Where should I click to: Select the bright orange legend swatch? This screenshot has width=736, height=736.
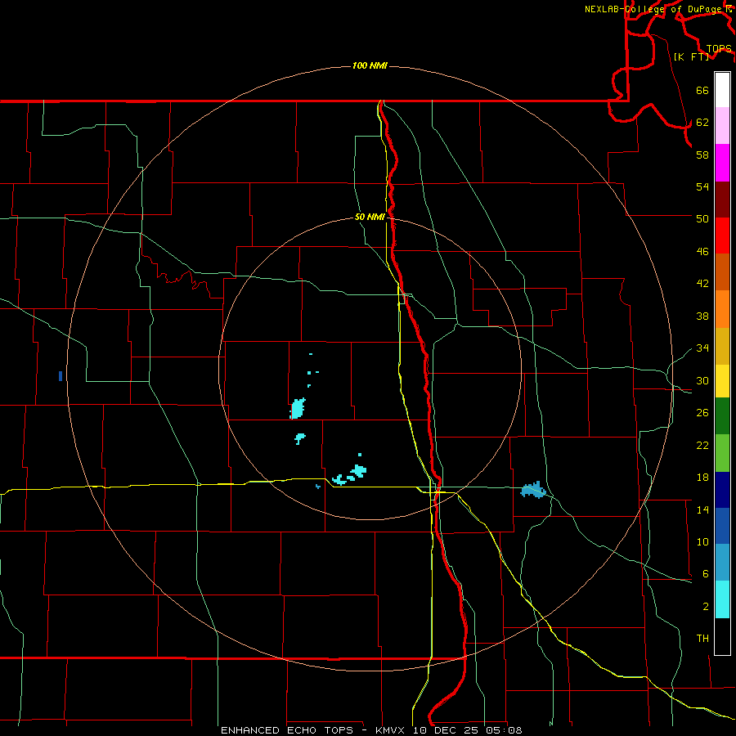[x=722, y=309]
